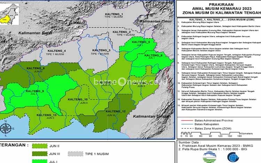Select the JUN II legend color swatch

[x=40, y=146]
